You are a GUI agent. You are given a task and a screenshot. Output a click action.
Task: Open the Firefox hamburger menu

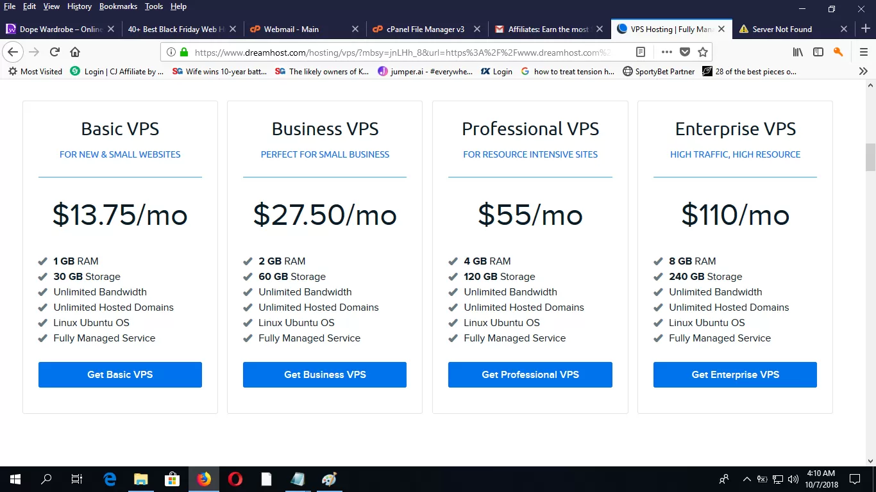[x=864, y=52]
